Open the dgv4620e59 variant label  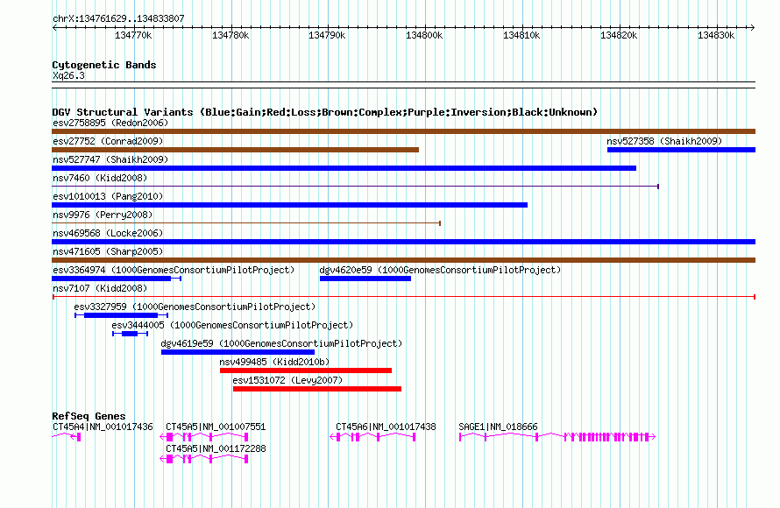(440, 270)
